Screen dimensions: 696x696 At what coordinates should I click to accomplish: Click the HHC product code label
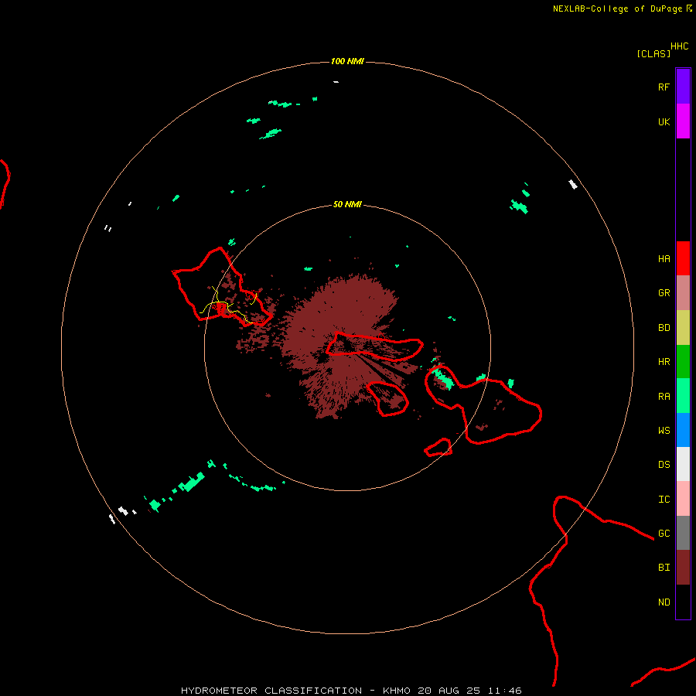tap(680, 46)
